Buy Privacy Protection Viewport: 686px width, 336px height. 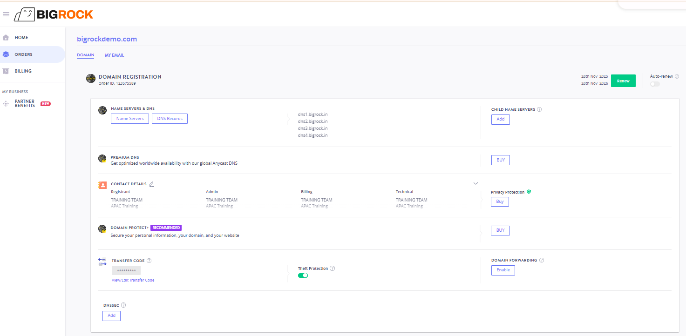point(500,202)
